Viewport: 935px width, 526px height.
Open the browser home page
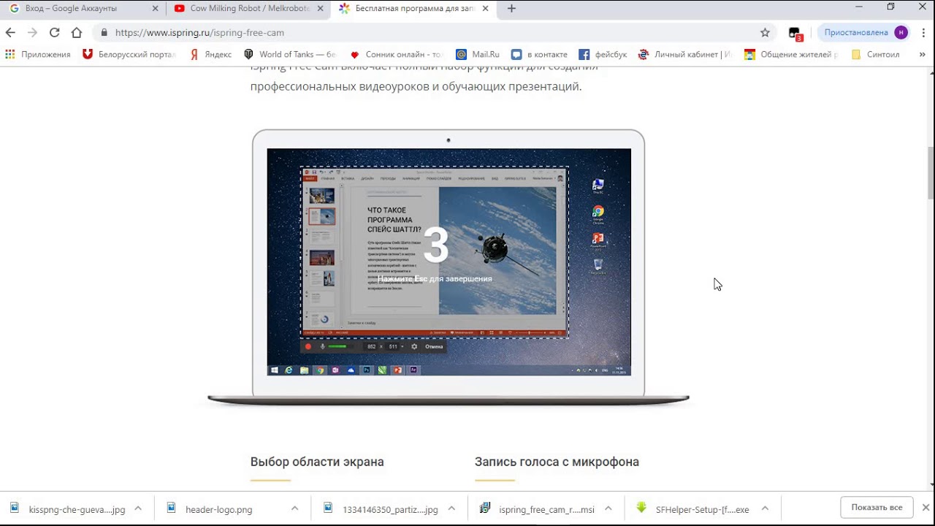(x=77, y=32)
